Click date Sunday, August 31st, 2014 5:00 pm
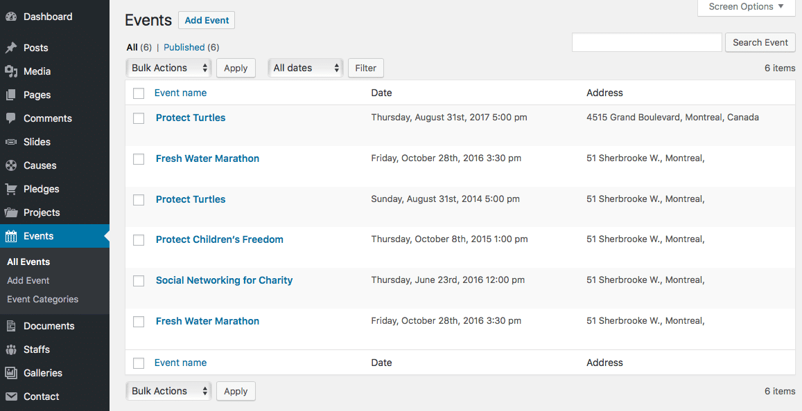The width and height of the screenshot is (802, 411). (x=445, y=199)
